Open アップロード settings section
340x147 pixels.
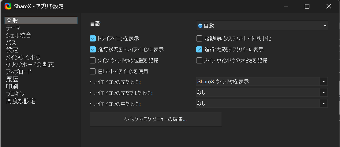19,72
